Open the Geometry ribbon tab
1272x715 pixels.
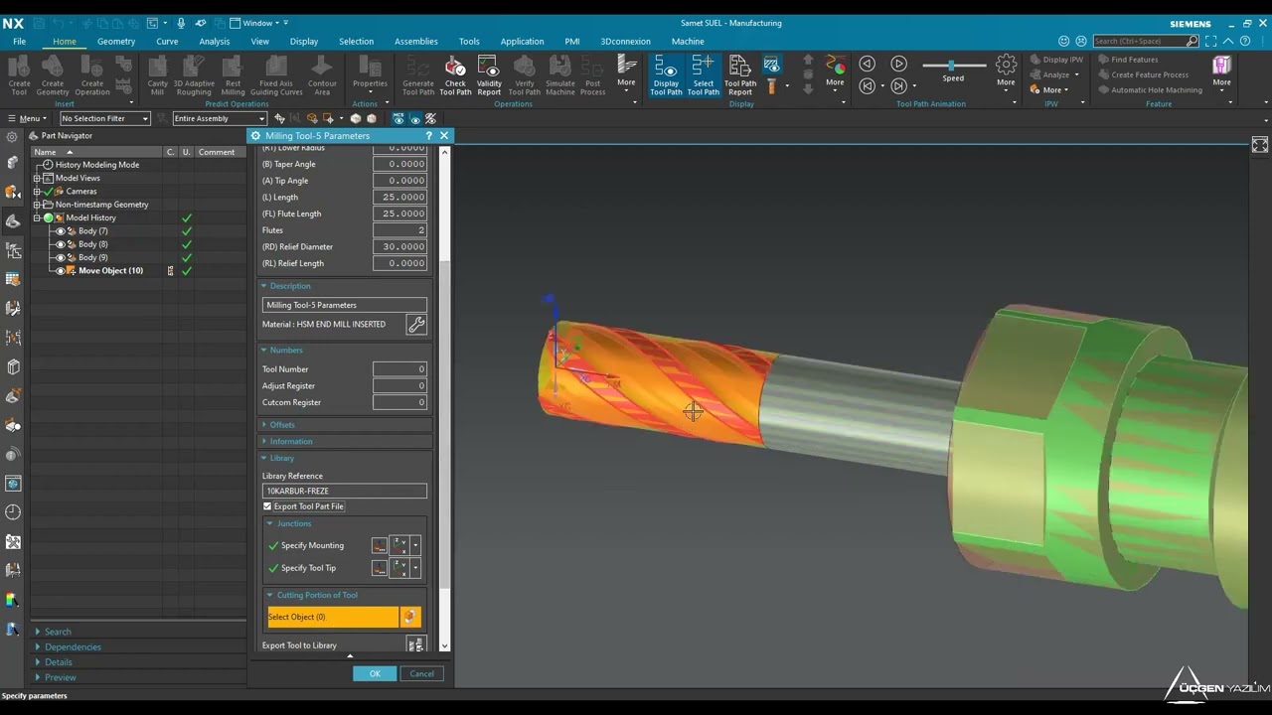[116, 42]
